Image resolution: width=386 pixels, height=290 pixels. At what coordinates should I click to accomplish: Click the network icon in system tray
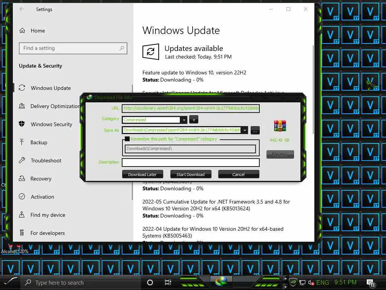[x=302, y=282]
